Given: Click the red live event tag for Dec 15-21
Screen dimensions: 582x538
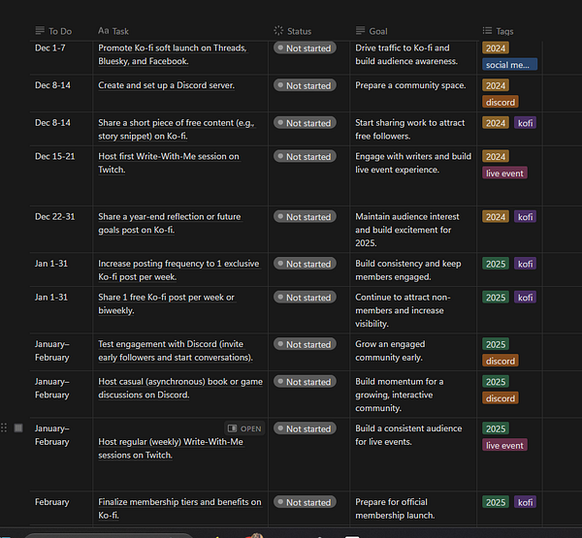Looking at the screenshot, I should pyautogui.click(x=504, y=174).
